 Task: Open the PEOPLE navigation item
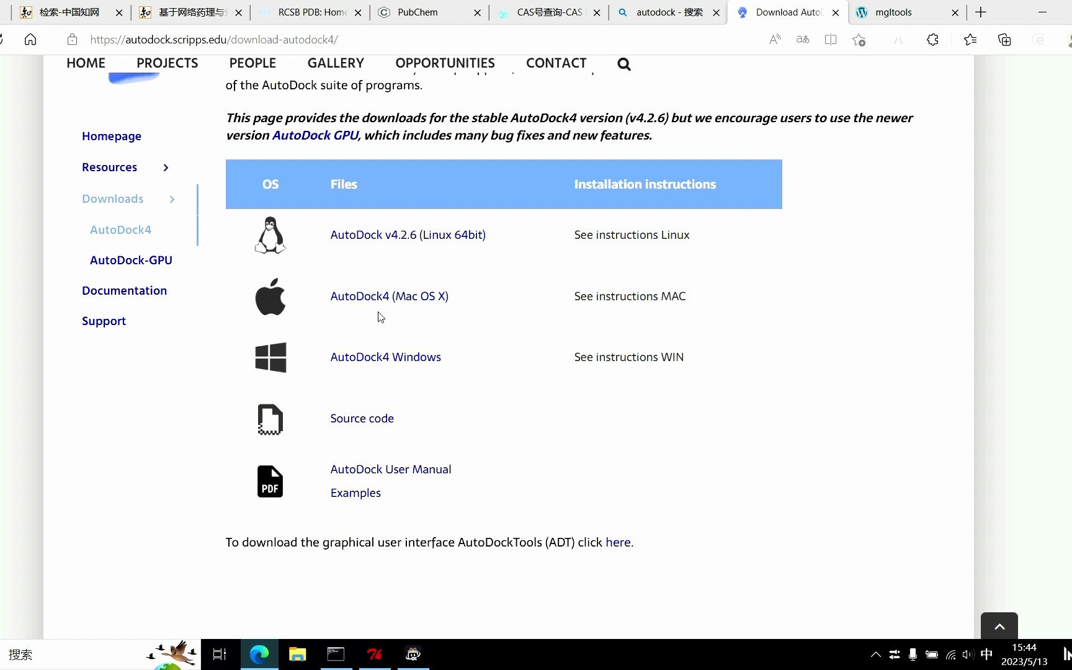[x=252, y=63]
